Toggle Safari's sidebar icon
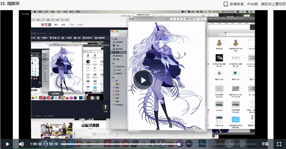 (x=52, y=16)
